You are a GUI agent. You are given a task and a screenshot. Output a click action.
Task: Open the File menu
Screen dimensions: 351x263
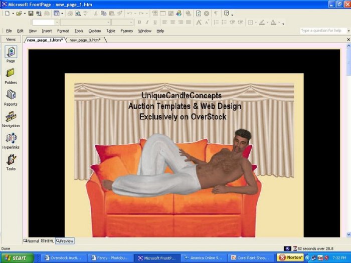pos(9,31)
